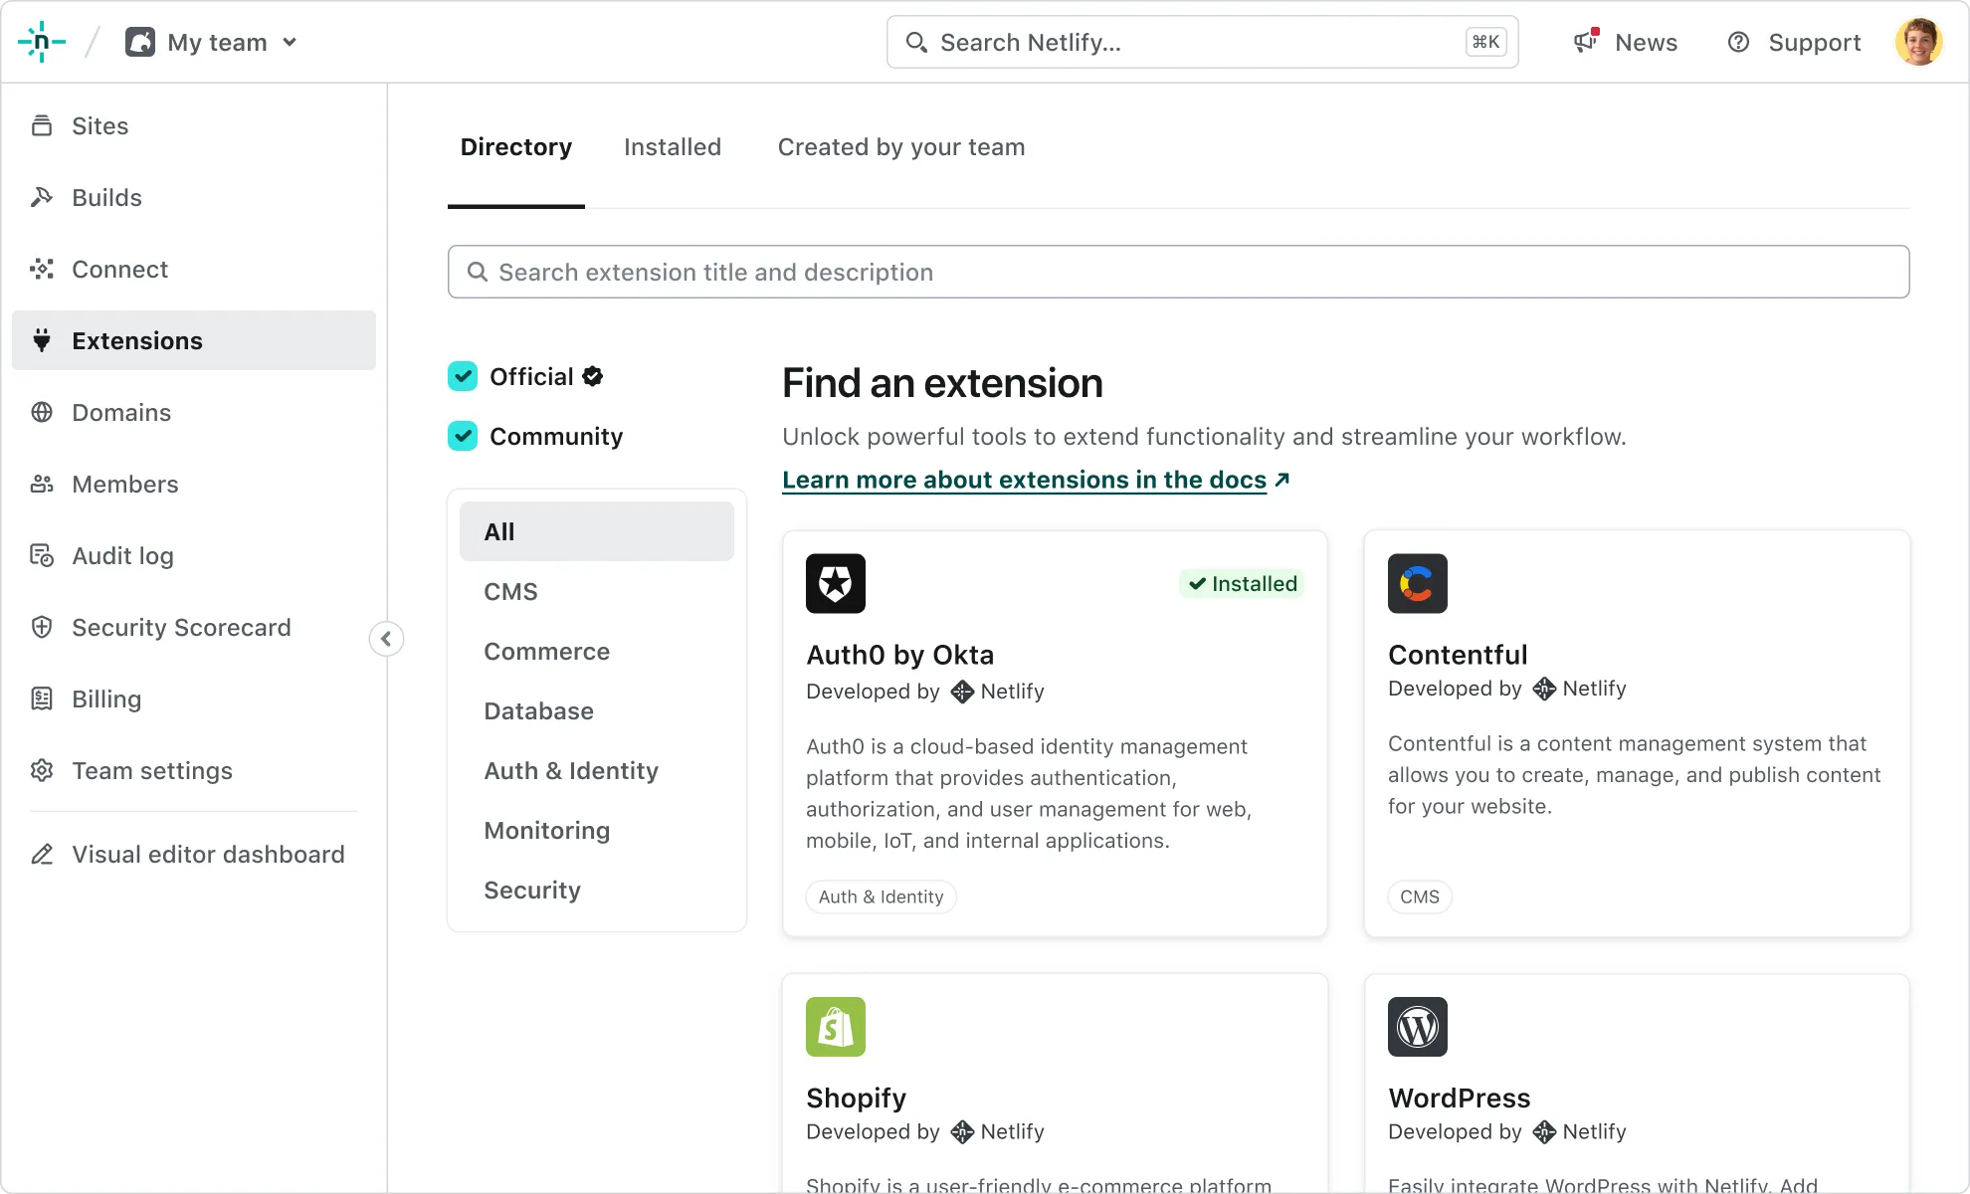Click the Extensions sidebar icon
The height and width of the screenshot is (1194, 1970).
pos(44,339)
